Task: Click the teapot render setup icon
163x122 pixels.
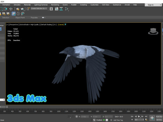Action: 18,9
